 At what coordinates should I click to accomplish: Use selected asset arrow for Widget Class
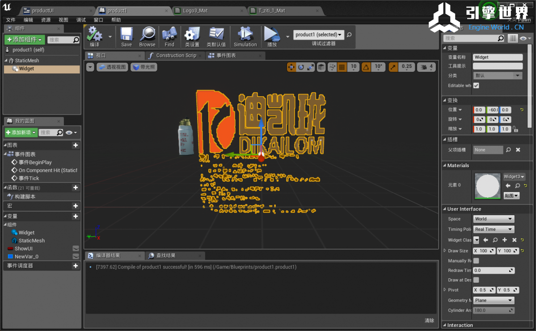click(x=486, y=240)
